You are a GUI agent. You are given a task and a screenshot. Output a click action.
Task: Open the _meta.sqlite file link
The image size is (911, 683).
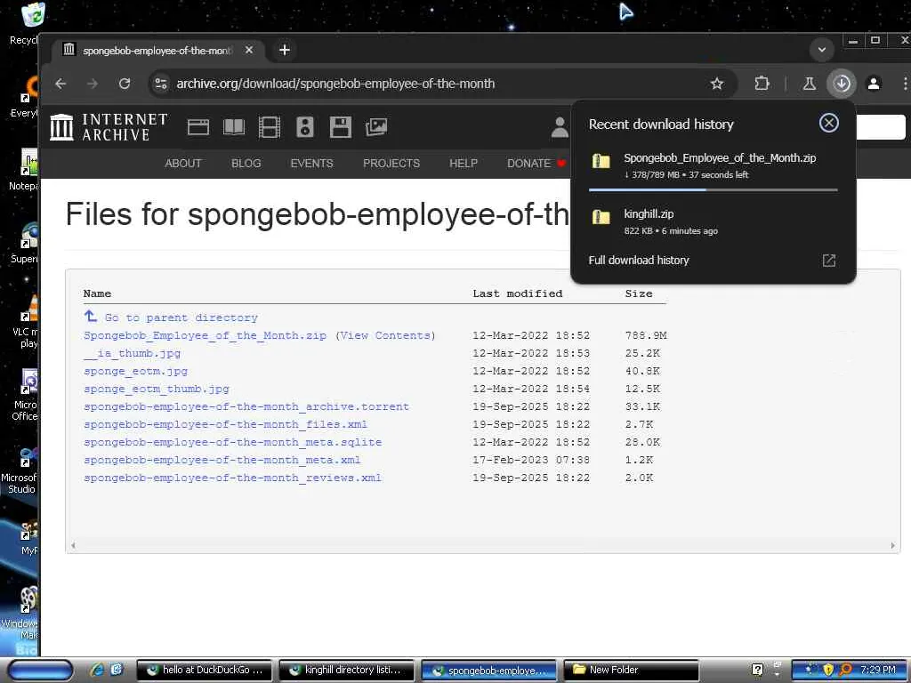tap(232, 442)
